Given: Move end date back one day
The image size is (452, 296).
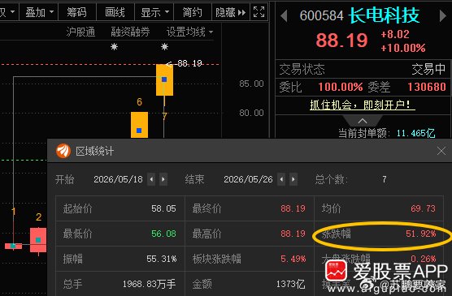Looking at the screenshot, I should (x=281, y=179).
